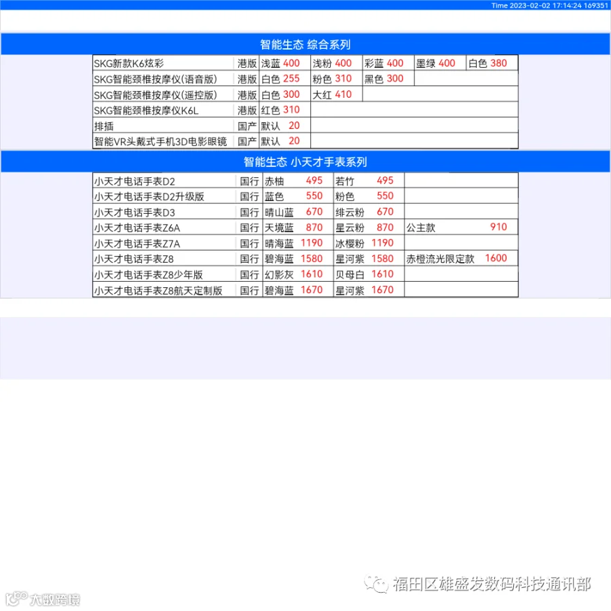Click 浅蓝 400 price cell

tap(285, 63)
